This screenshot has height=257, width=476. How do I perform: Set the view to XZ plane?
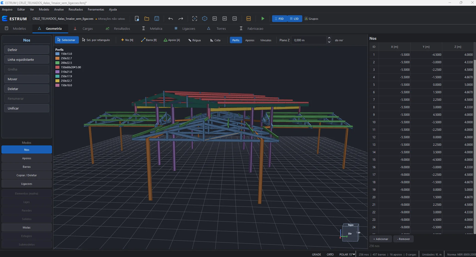[x=225, y=18]
